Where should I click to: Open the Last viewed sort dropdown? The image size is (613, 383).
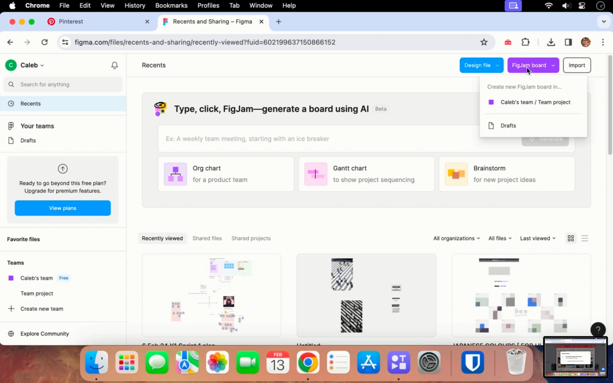click(x=538, y=238)
